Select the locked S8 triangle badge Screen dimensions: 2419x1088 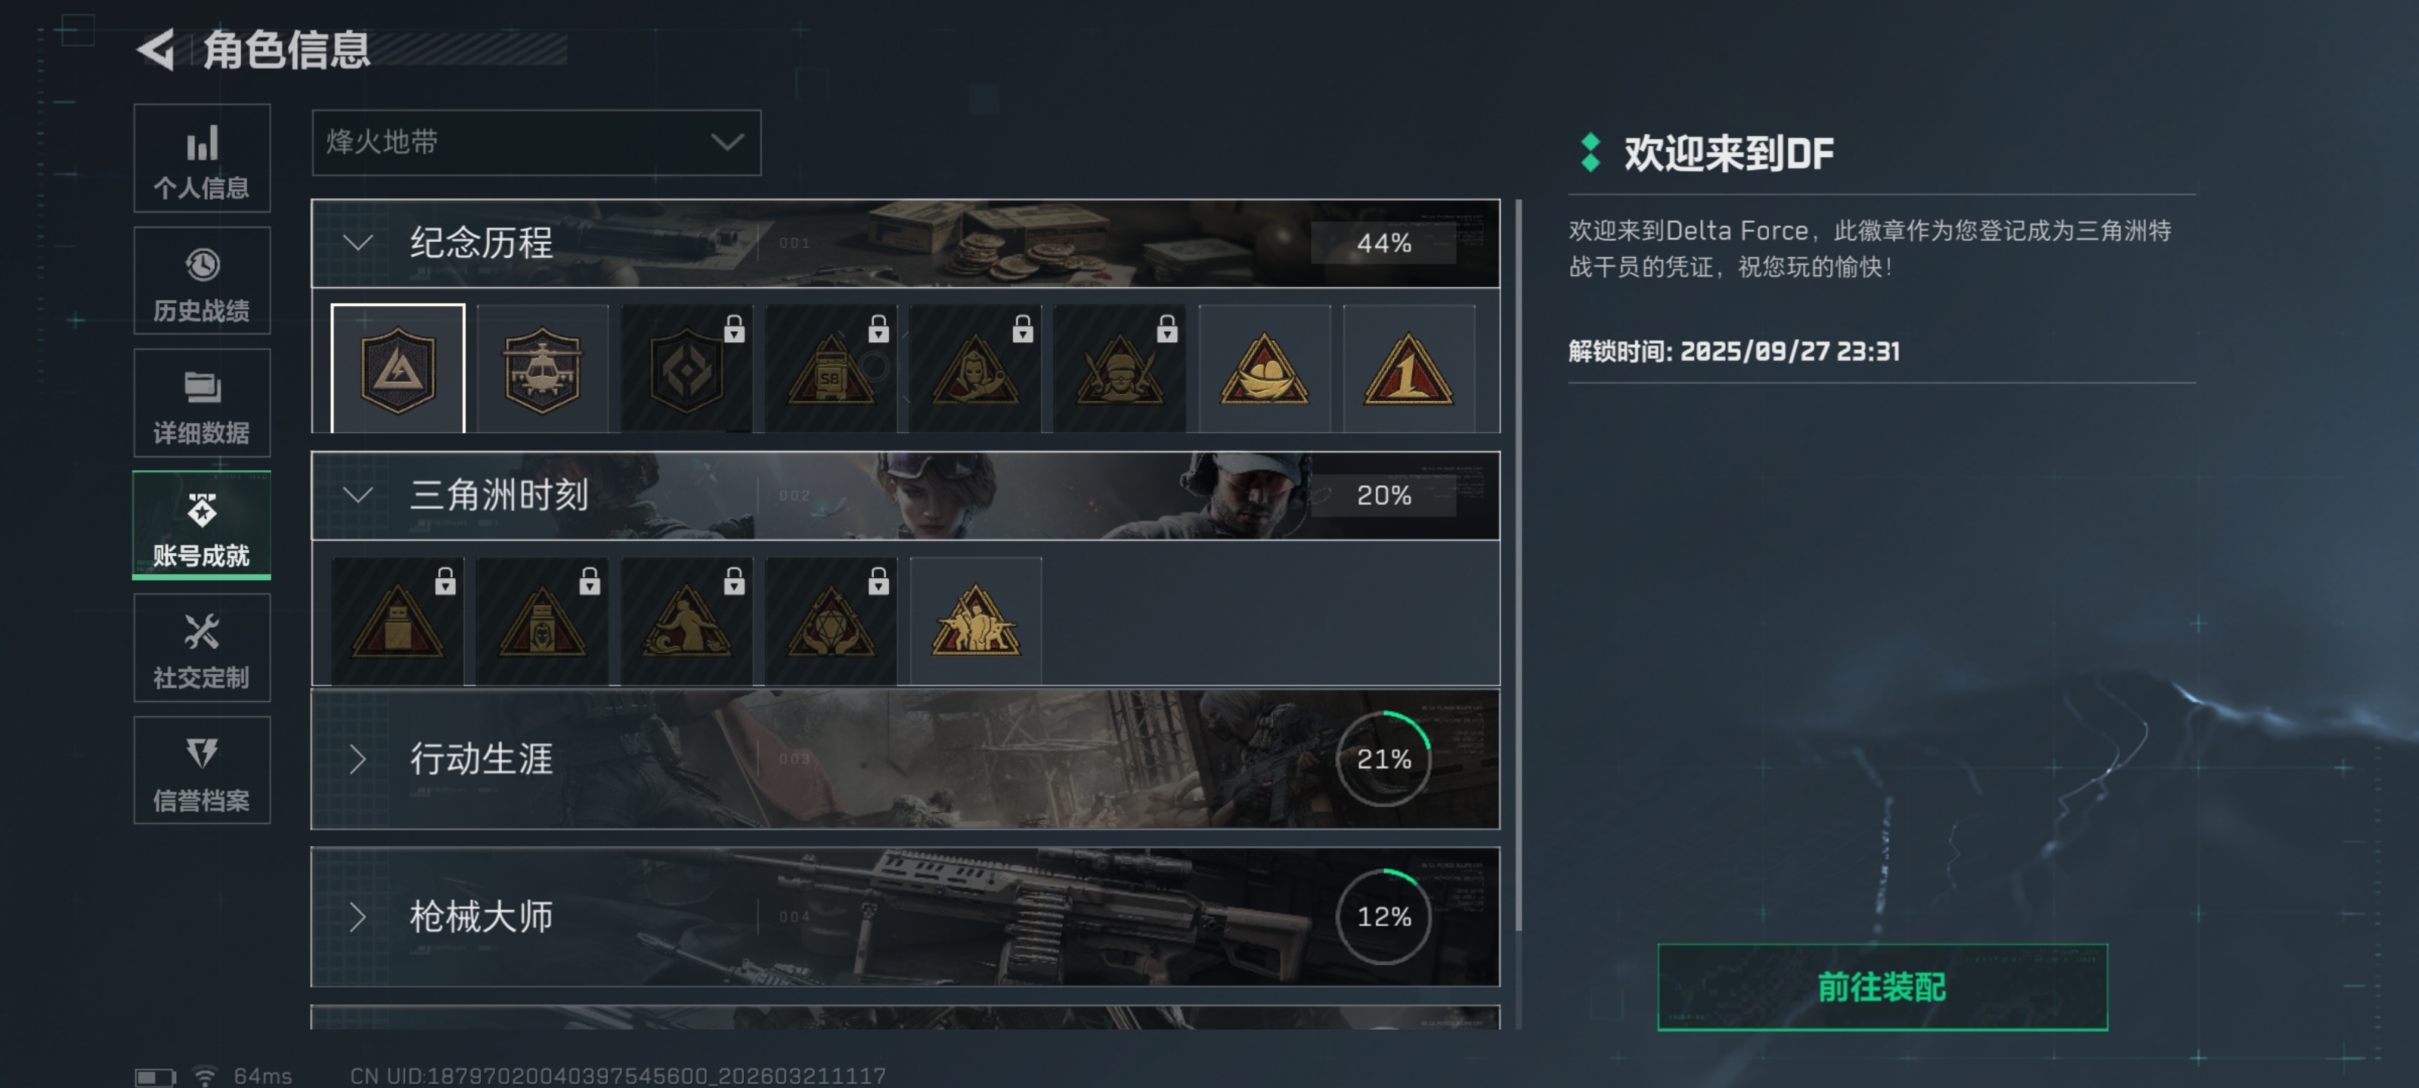point(830,368)
